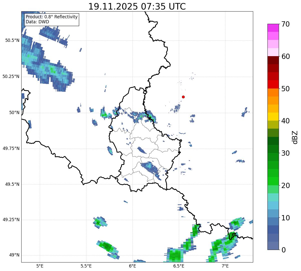This screenshot has width=301, height=271.
Task: Click the red radar site marker
Action: (x=183, y=97)
